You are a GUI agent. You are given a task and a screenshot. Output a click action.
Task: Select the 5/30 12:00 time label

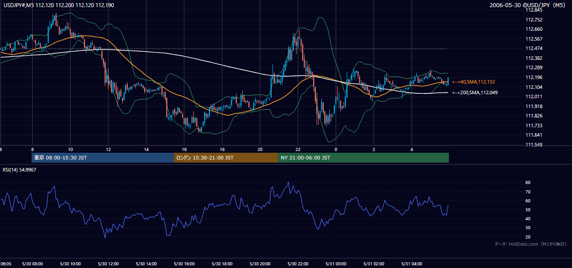[108, 264]
